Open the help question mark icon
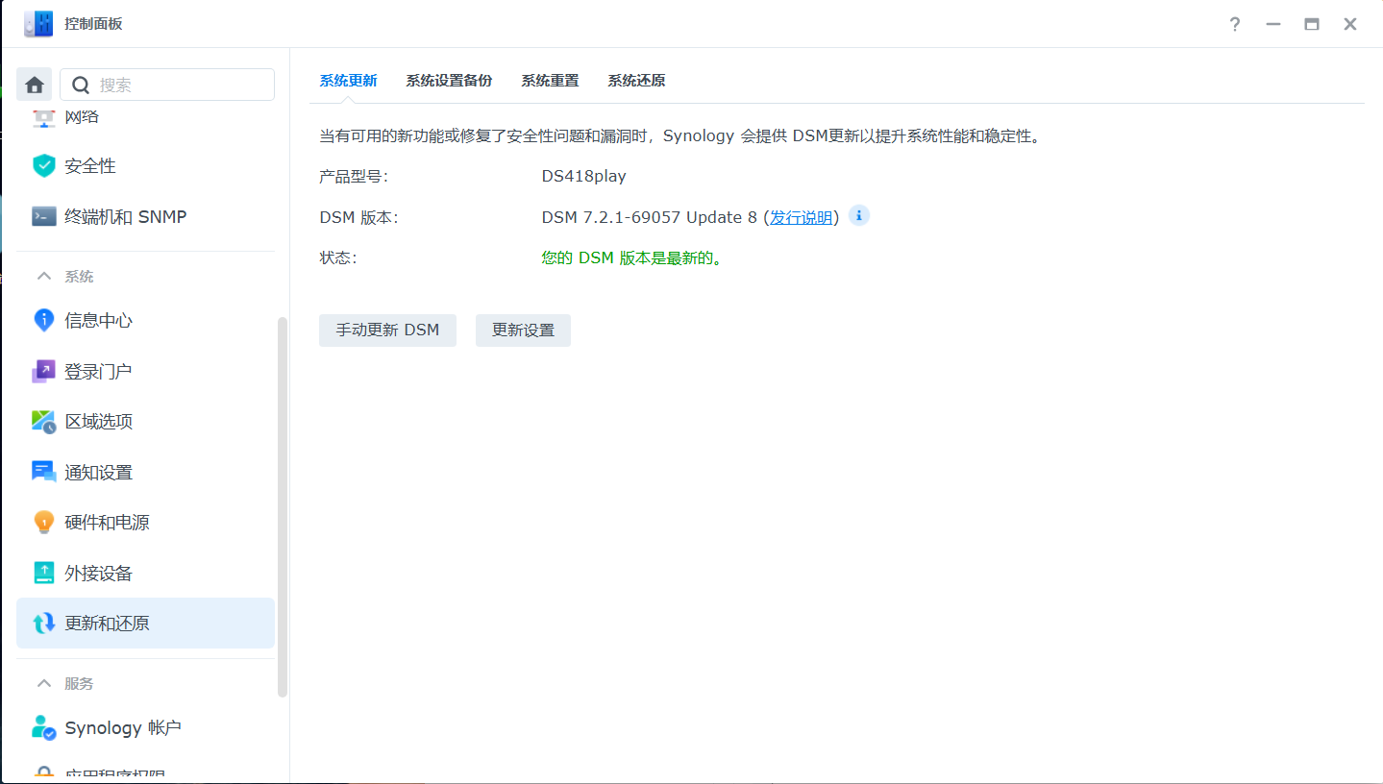Screen dimensions: 1383x784 [x=1235, y=24]
